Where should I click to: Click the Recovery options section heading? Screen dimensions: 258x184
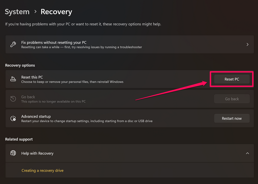point(20,65)
